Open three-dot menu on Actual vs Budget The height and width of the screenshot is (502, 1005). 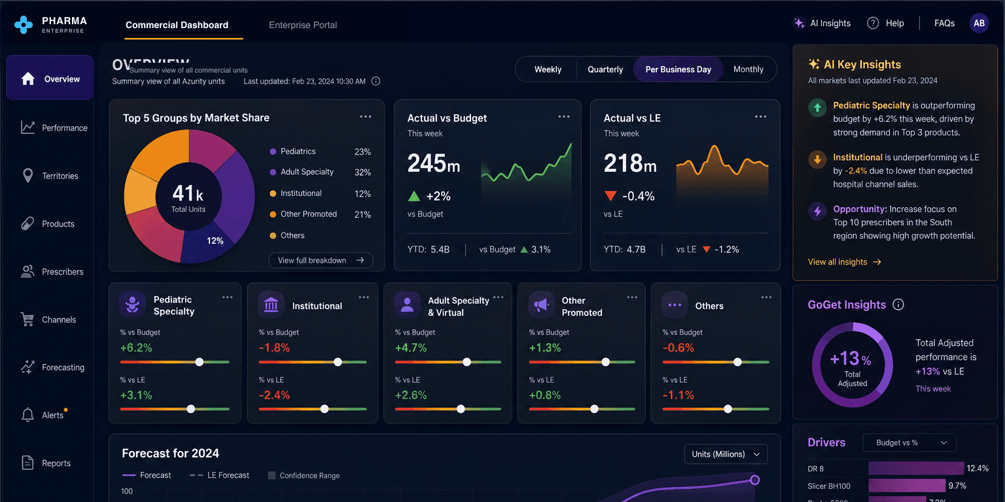click(x=564, y=117)
